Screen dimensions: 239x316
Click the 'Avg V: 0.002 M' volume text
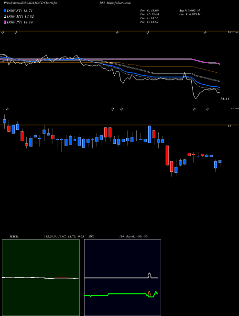point(189,11)
